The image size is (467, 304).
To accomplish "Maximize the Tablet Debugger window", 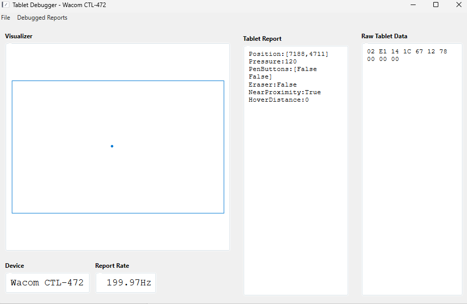I will click(x=435, y=5).
